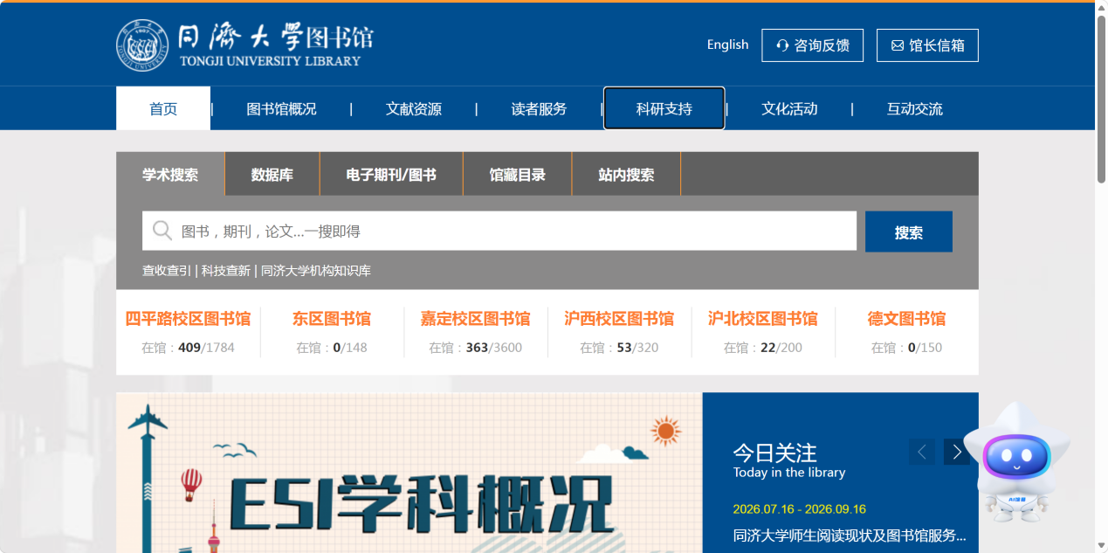The image size is (1108, 553).
Task: Open the AI robot assistant mascot
Action: pos(1016,462)
